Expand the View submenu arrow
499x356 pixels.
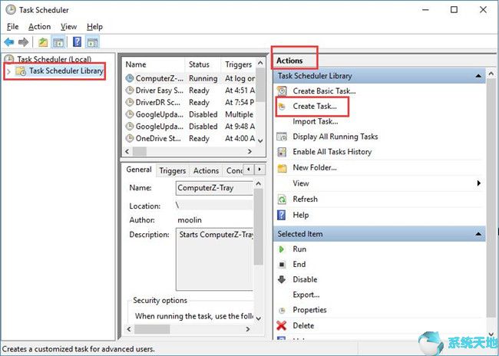click(478, 183)
